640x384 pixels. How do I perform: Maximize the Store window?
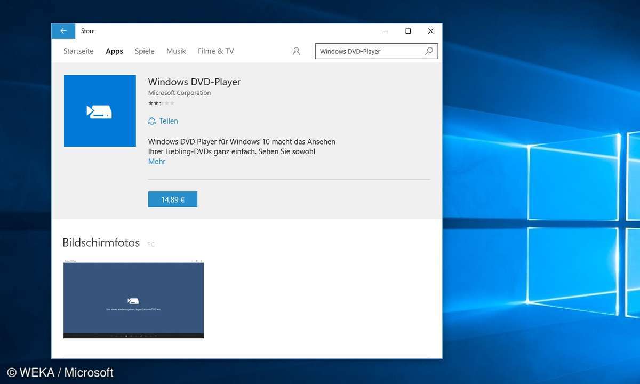[408, 31]
